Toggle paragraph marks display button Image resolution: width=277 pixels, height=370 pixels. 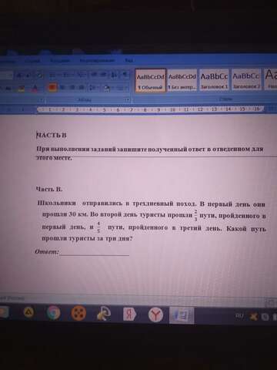tap(125, 75)
